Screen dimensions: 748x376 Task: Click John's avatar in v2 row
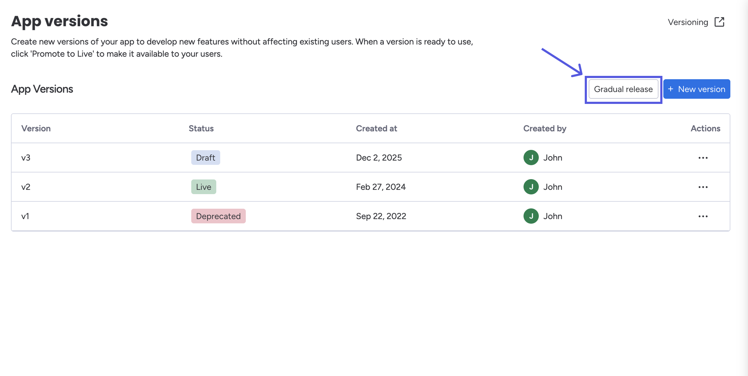pos(531,187)
